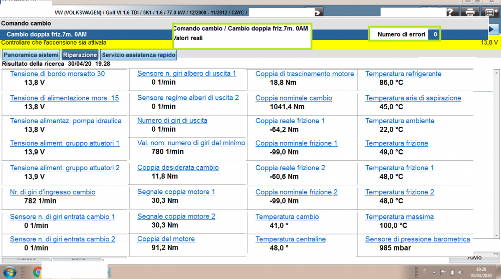Screen dimensions: 501x279
Task: Click the Avvio button
Action: point(474,257)
